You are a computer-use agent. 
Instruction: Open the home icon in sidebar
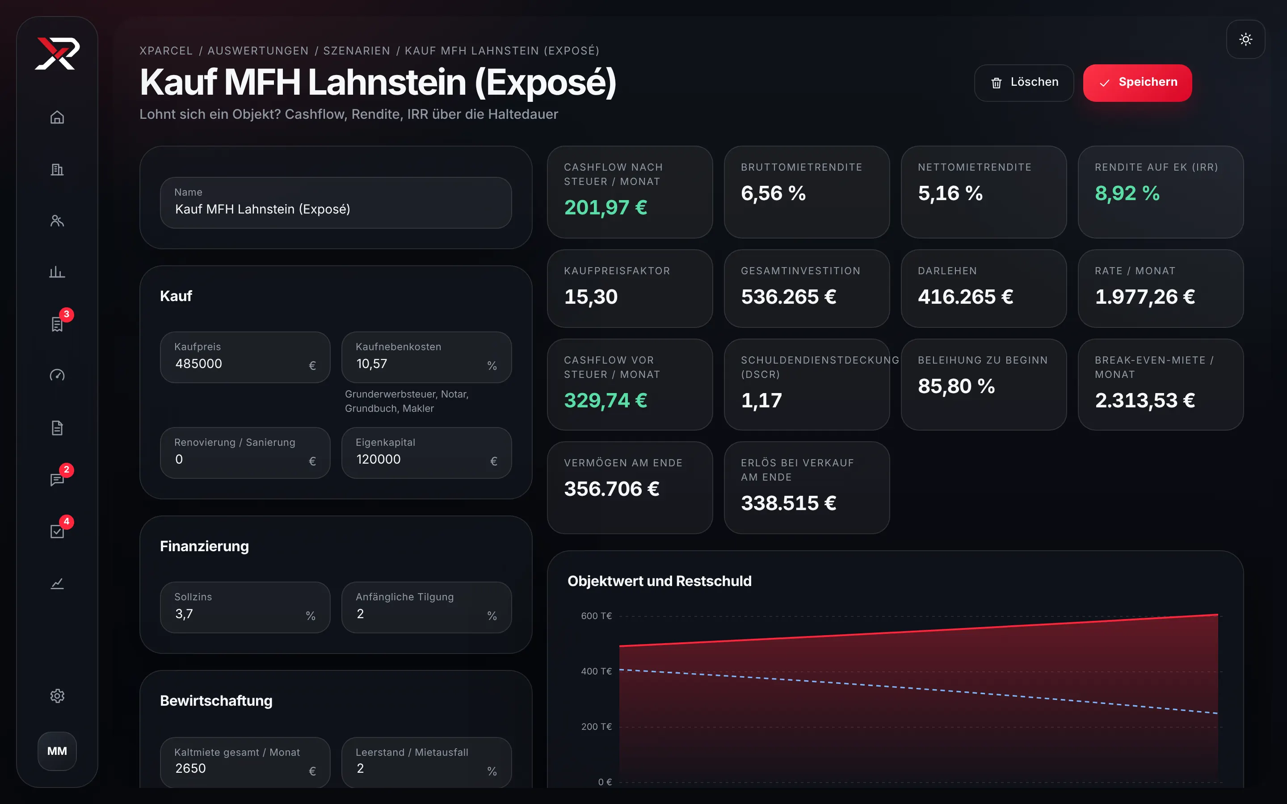point(57,117)
